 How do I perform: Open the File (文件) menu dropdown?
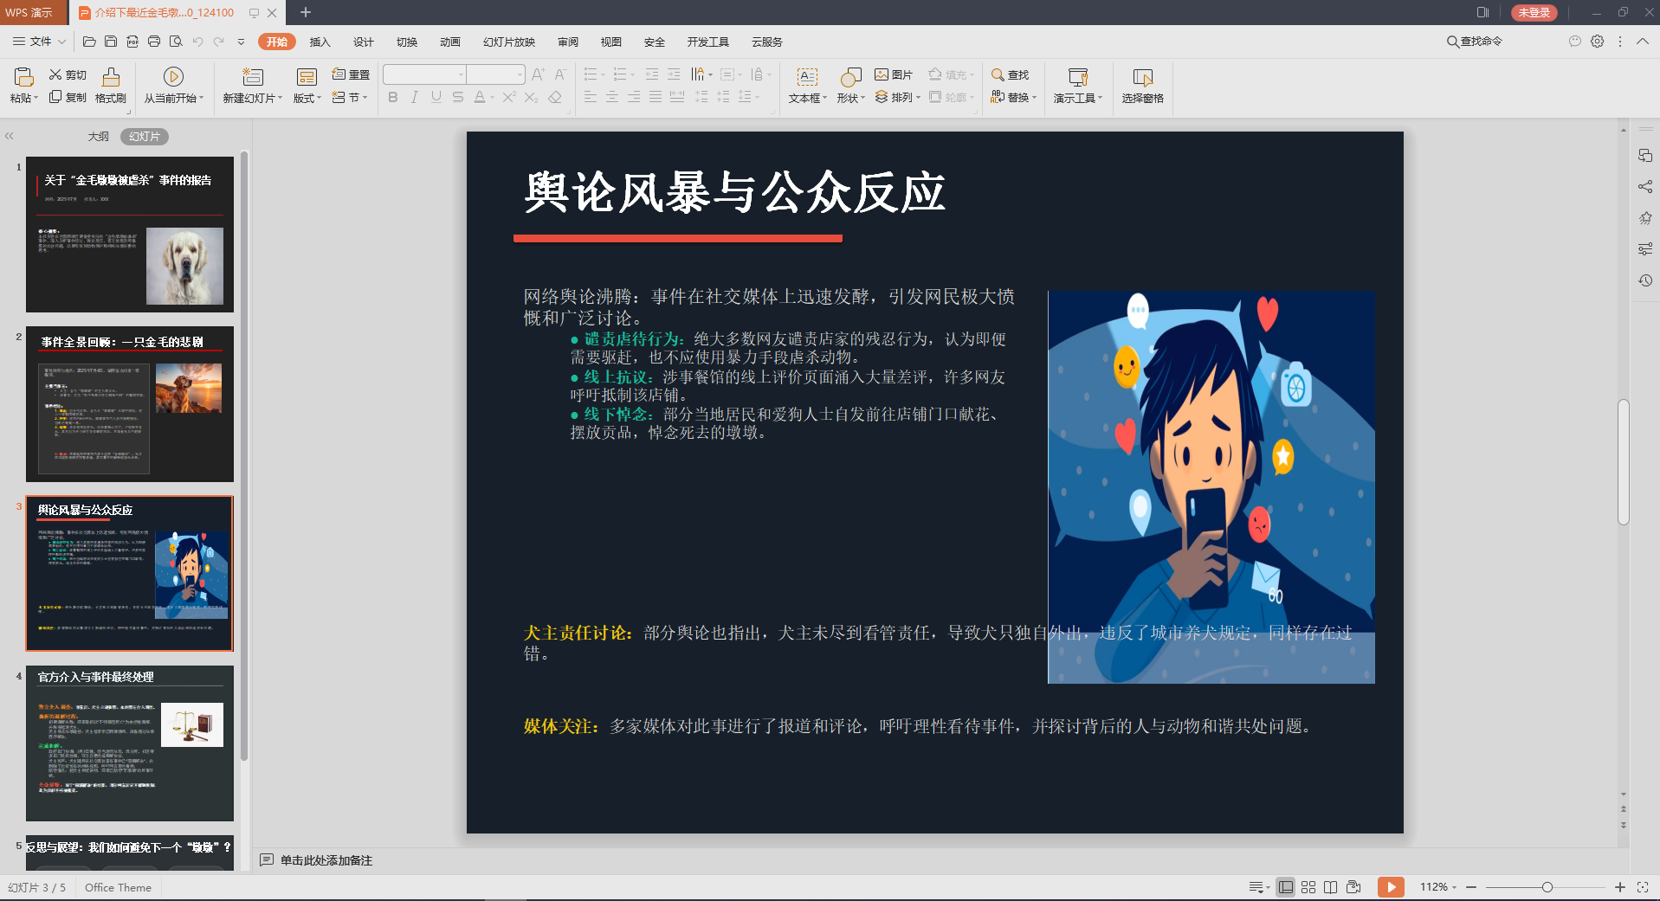point(39,42)
